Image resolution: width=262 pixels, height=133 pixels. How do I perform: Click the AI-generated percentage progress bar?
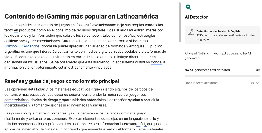click(222, 76)
